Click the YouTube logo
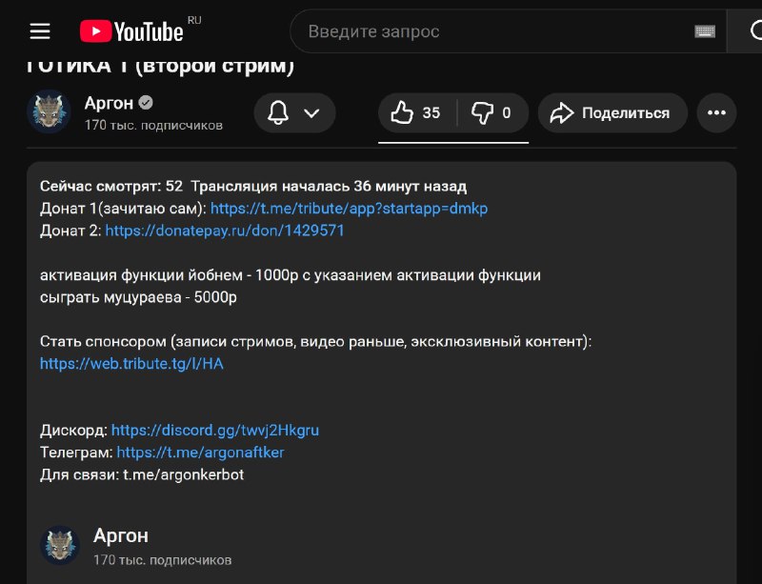 click(x=133, y=31)
